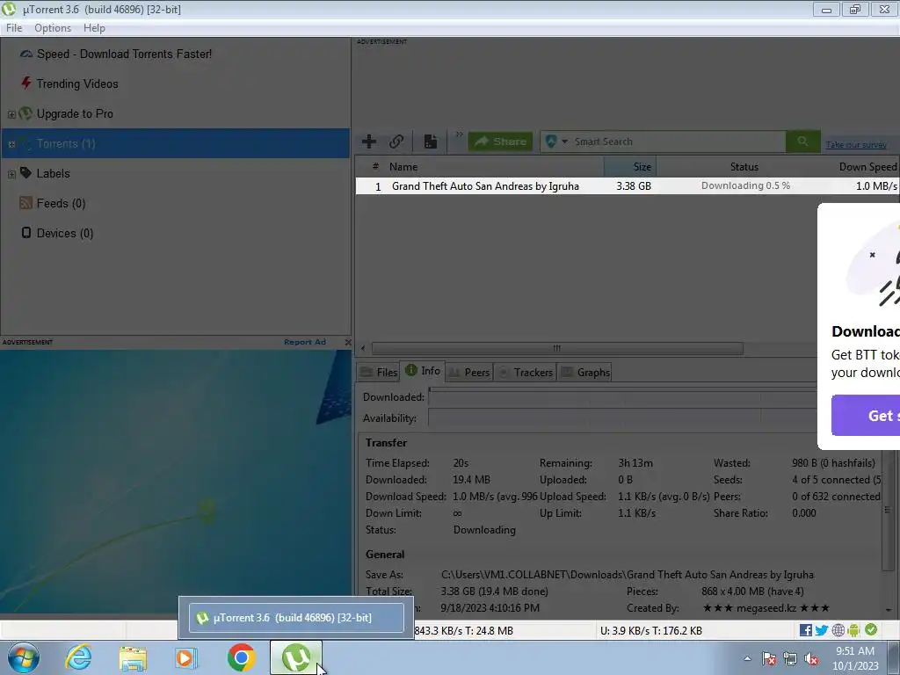The image size is (900, 675).
Task: Click the Android icon in status bar
Action: (853, 630)
